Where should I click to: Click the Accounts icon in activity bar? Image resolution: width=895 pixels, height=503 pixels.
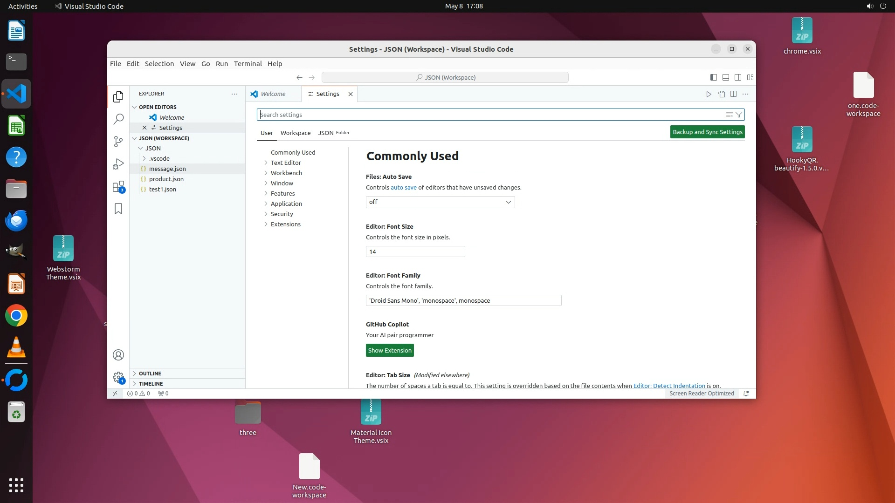pyautogui.click(x=118, y=355)
